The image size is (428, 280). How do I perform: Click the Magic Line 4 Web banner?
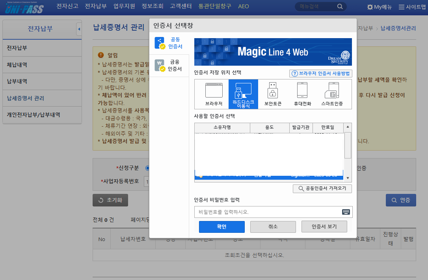point(273,52)
